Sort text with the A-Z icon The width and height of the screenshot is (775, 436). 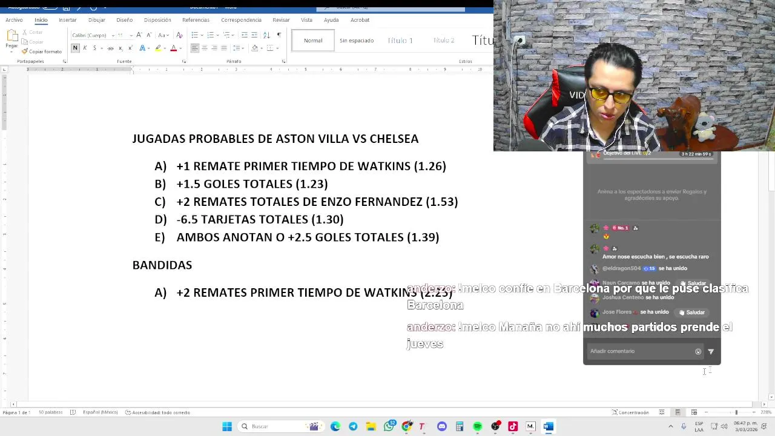pos(266,35)
